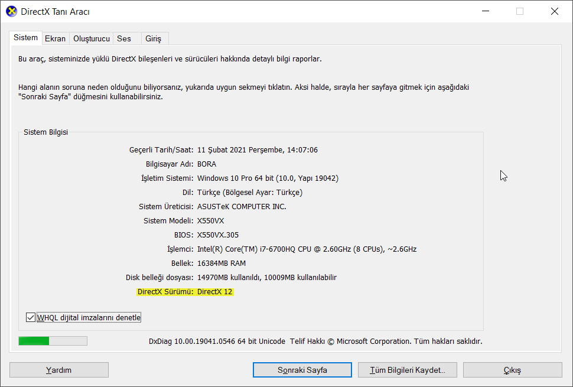573x387 pixels.
Task: Click the DirectX Tanı Aracı window title
Action: (x=55, y=12)
